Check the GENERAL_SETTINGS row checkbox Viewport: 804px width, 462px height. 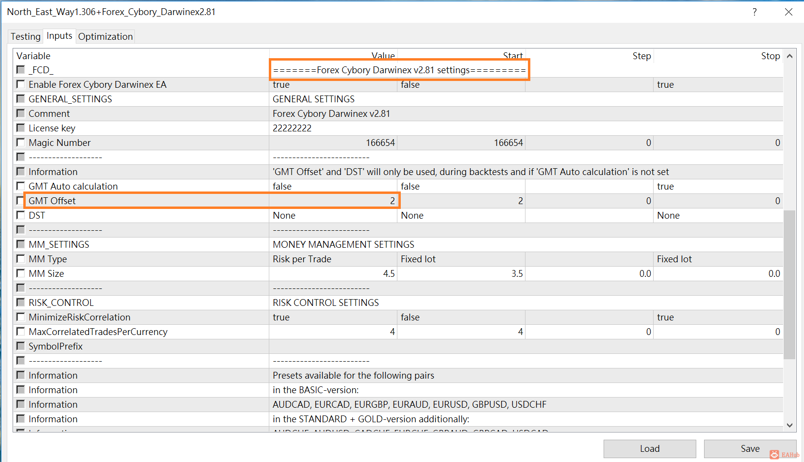click(x=20, y=99)
